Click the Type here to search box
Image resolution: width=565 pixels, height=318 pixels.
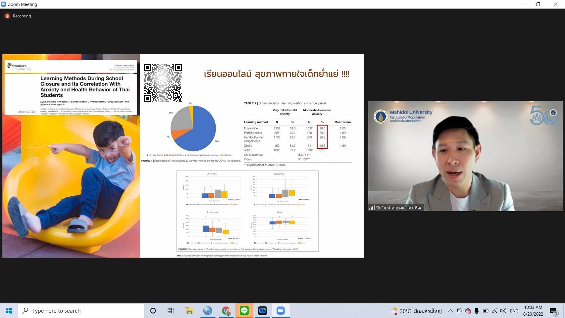point(81,311)
